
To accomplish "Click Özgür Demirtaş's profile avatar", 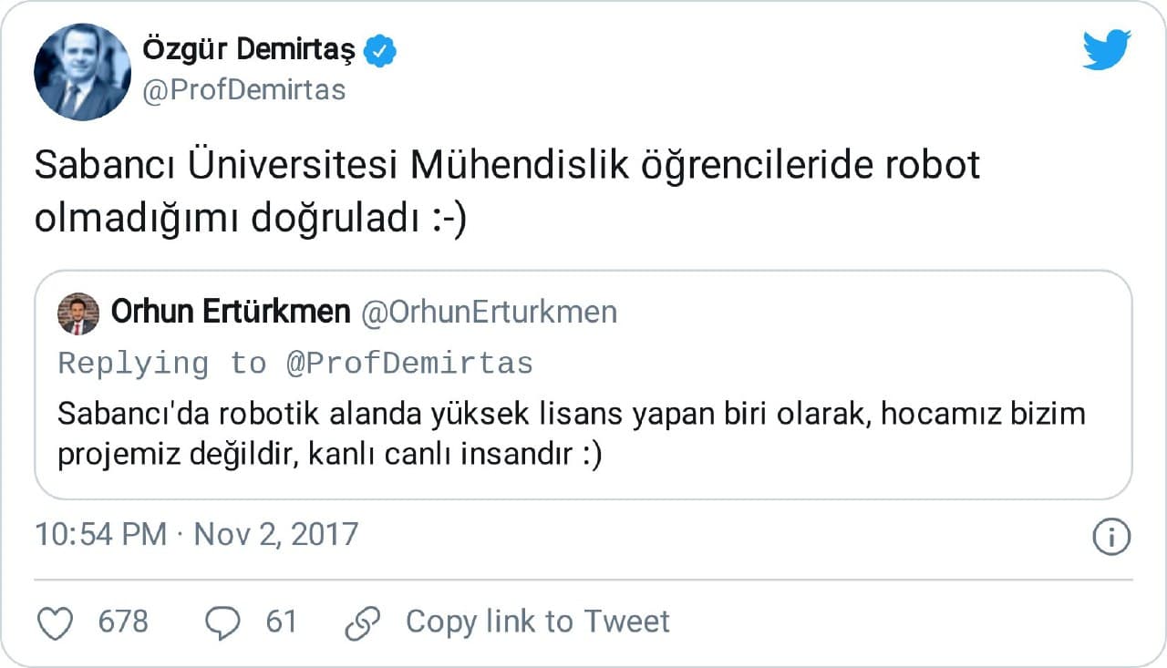I will click(x=82, y=72).
